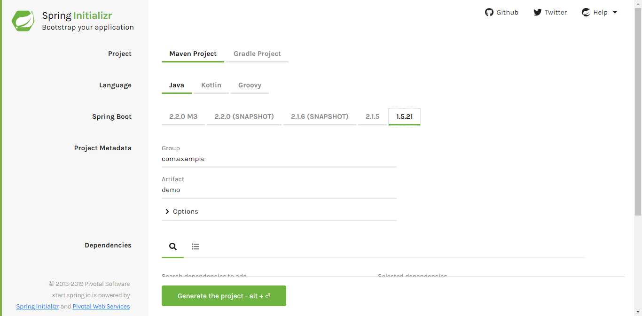642x316 pixels.
Task: Generate the project button
Action: (x=224, y=296)
